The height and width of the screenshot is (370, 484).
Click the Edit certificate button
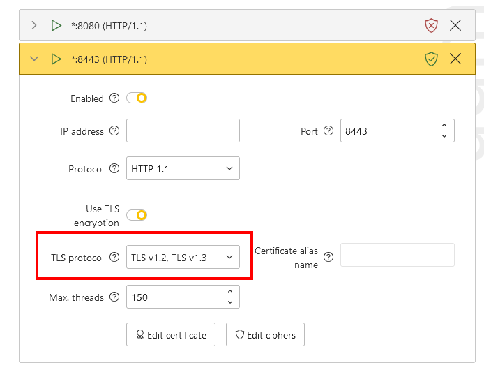click(x=171, y=335)
